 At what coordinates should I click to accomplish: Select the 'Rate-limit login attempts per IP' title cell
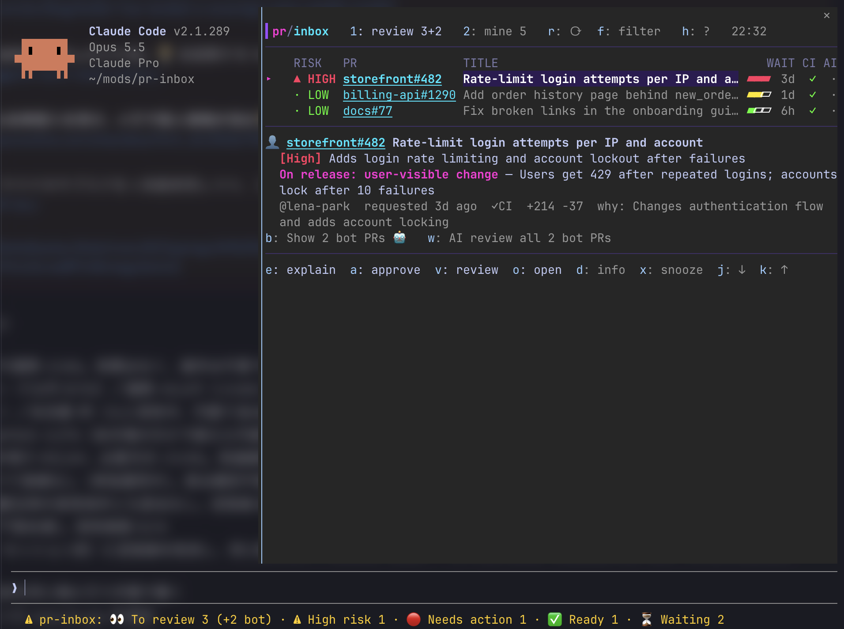click(x=601, y=79)
